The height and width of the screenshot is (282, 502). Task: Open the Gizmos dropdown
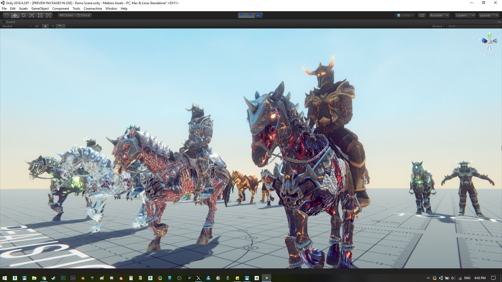[438, 26]
